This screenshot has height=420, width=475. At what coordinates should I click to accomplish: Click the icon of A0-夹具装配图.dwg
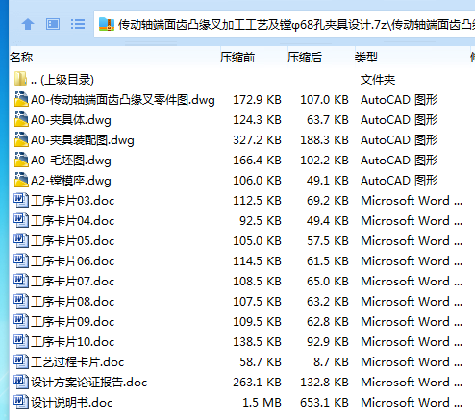[x=21, y=139]
